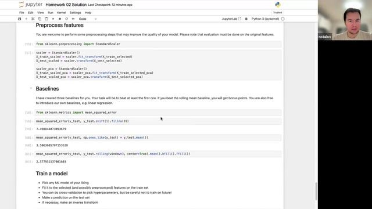Screen dimensions: 372x209
Task: Click the Trusted notebook button
Action: tap(277, 13)
